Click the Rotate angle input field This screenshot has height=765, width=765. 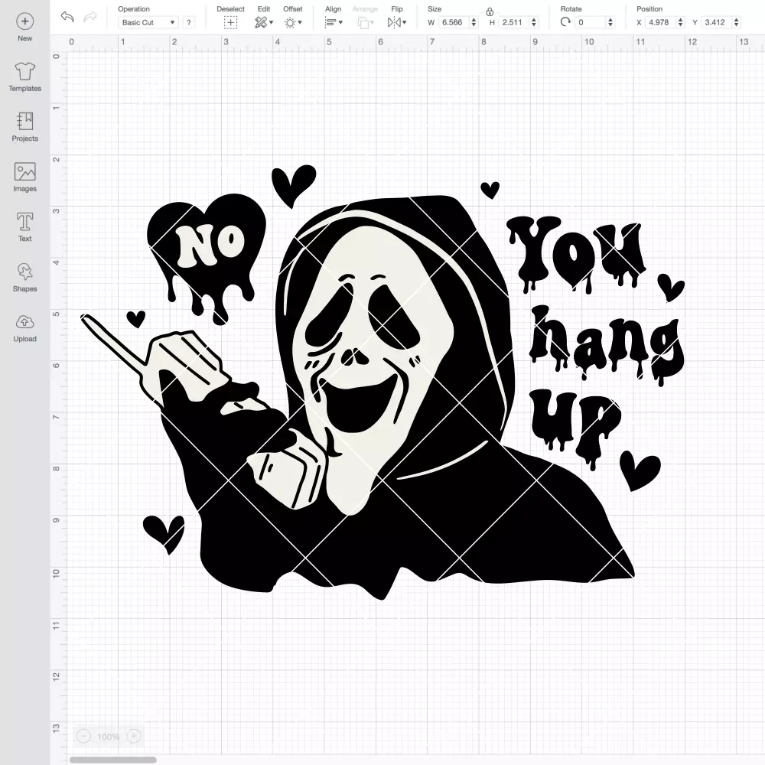(x=591, y=22)
